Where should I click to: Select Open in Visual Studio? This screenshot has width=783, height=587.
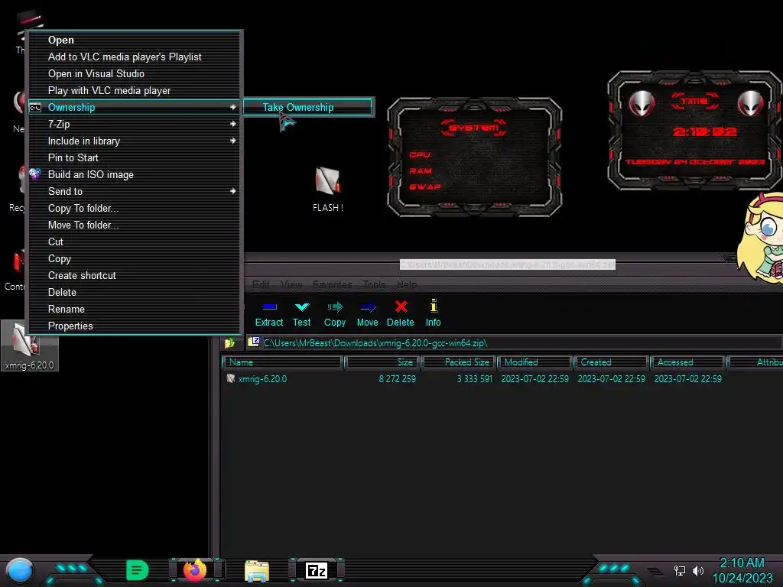(x=135, y=74)
